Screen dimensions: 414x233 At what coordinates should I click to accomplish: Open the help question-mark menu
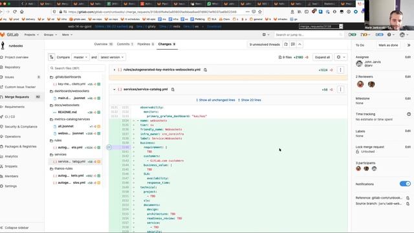point(391,34)
